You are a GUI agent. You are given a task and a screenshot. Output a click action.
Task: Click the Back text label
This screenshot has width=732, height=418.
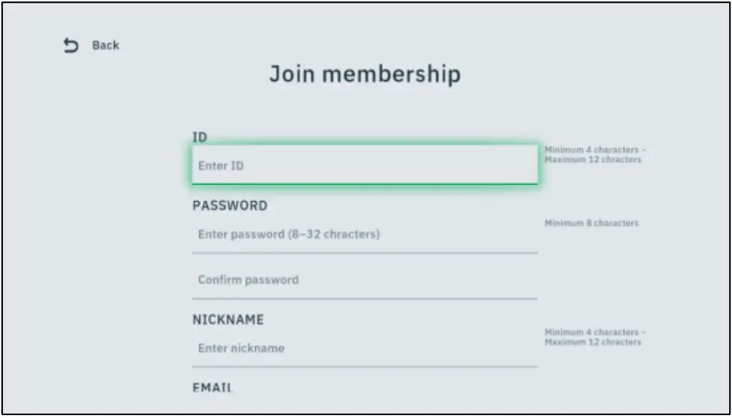click(x=105, y=44)
